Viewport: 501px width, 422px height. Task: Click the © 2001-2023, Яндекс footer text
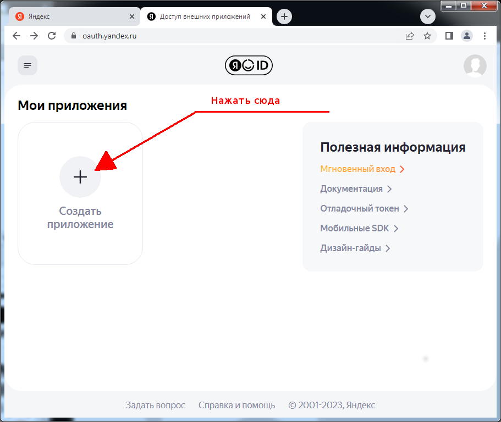(332, 405)
